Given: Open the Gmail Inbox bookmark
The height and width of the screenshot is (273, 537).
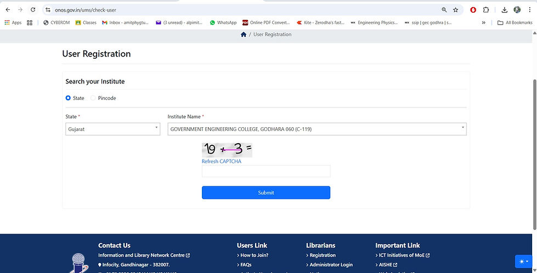Looking at the screenshot, I should coord(126,22).
